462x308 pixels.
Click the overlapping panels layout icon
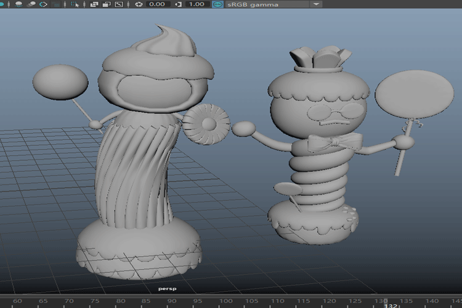[x=94, y=4]
